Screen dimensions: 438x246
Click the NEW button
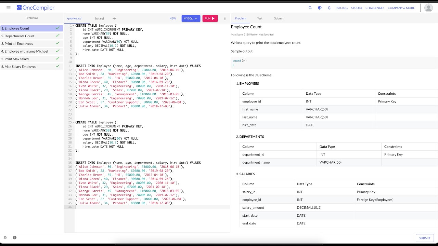coord(173,18)
